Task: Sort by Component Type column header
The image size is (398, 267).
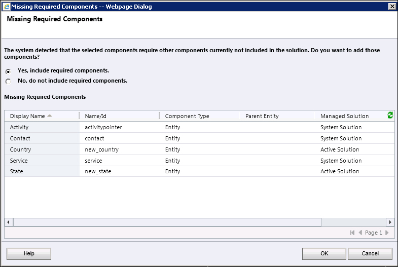Action: pyautogui.click(x=187, y=116)
